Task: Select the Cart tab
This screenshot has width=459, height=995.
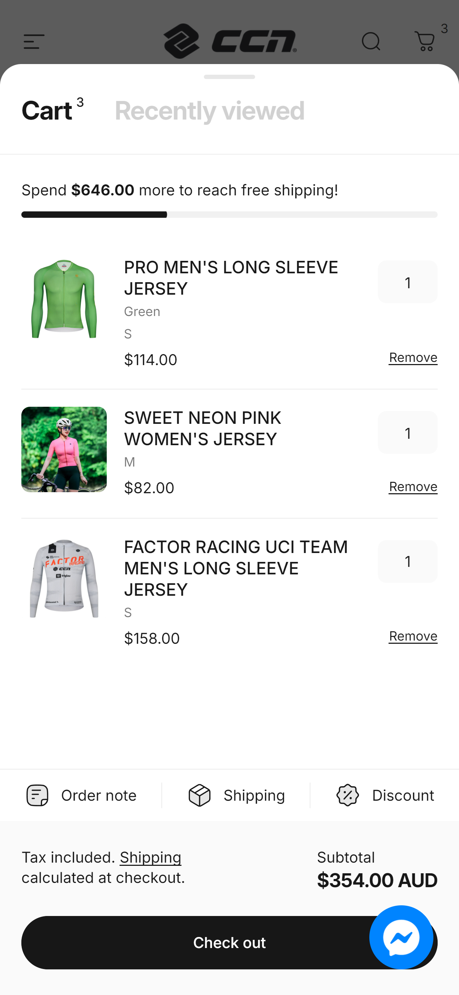Action: 47,111
